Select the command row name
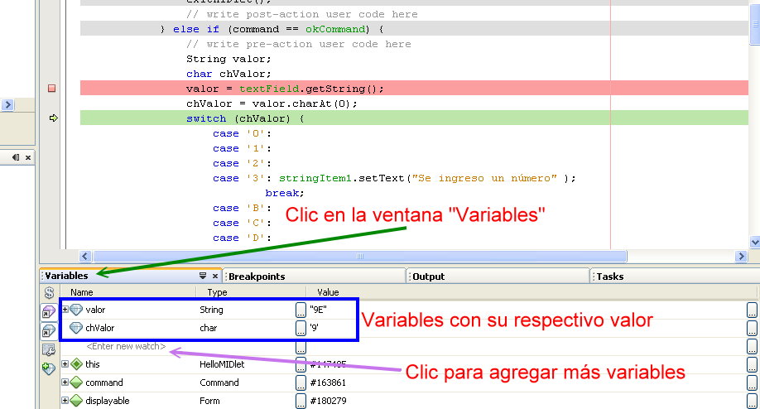The width and height of the screenshot is (760, 409). [x=104, y=383]
